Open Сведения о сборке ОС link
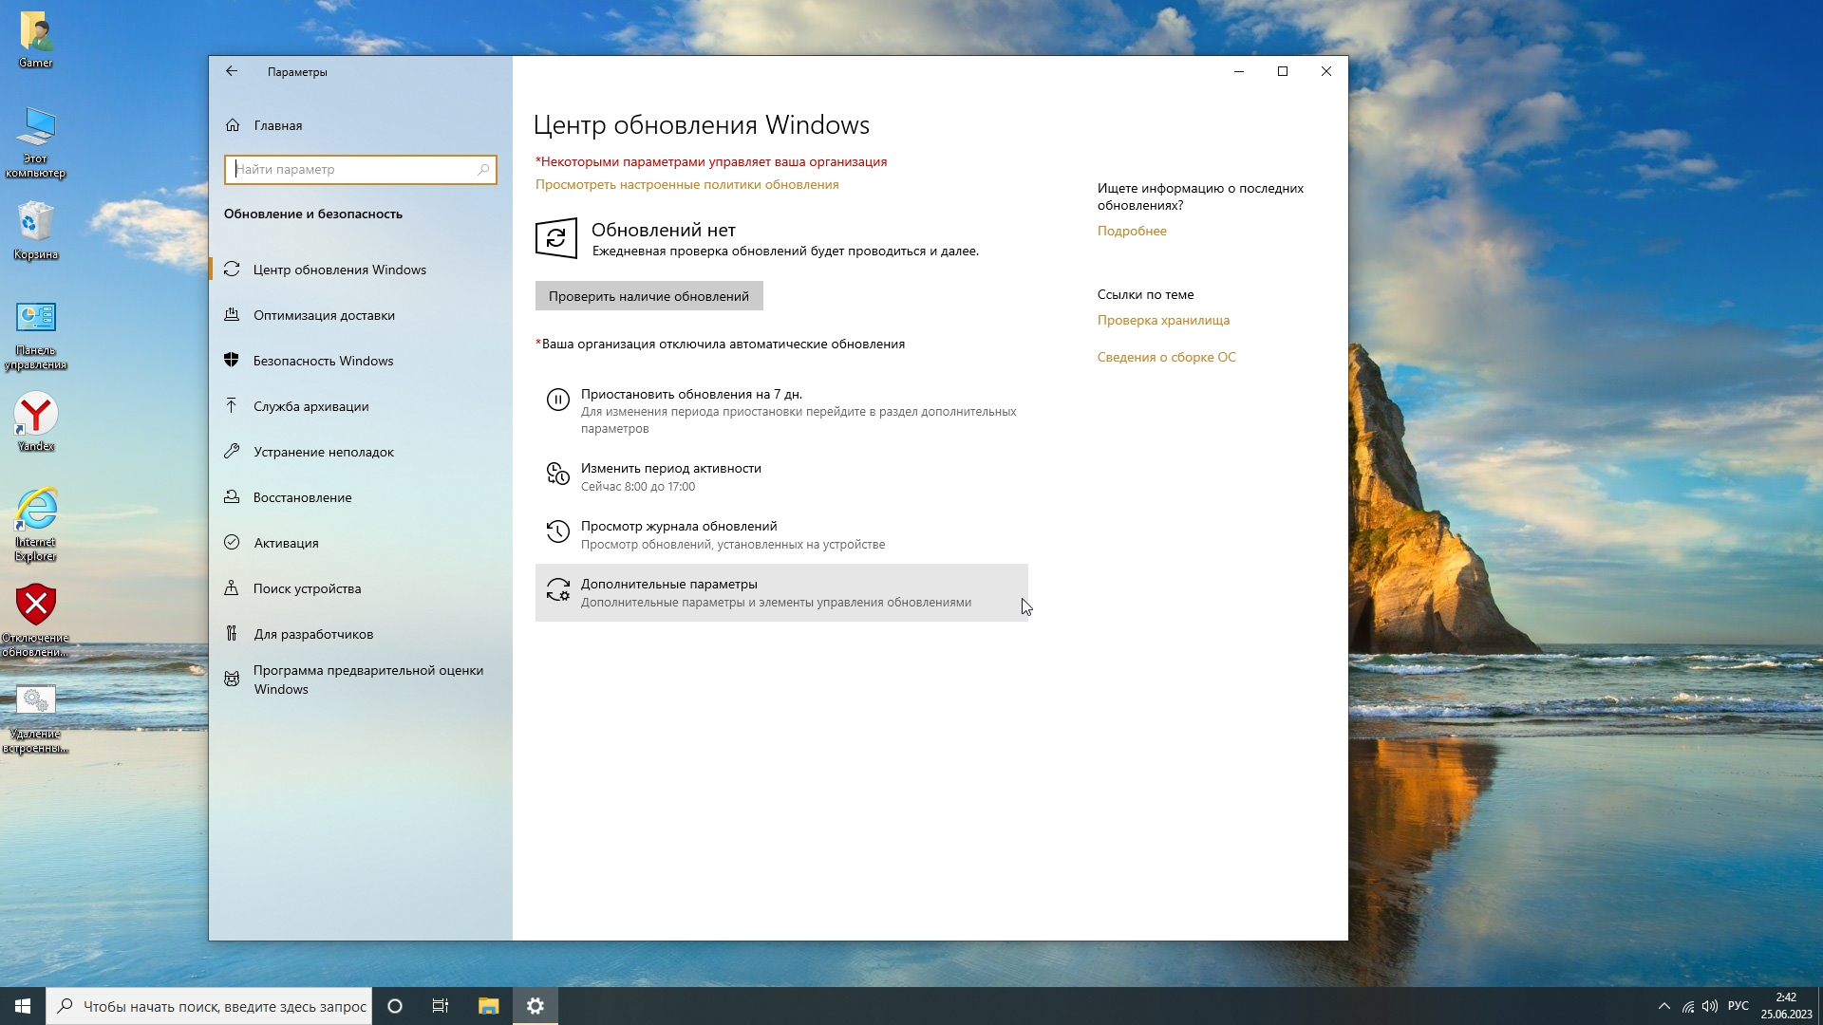 pyautogui.click(x=1166, y=357)
